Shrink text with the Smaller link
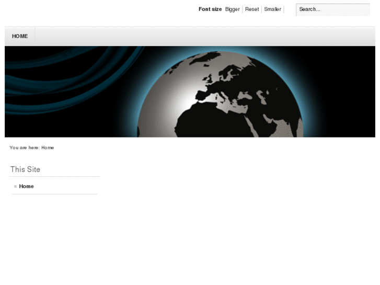The width and height of the screenshot is (380, 285). [x=273, y=9]
